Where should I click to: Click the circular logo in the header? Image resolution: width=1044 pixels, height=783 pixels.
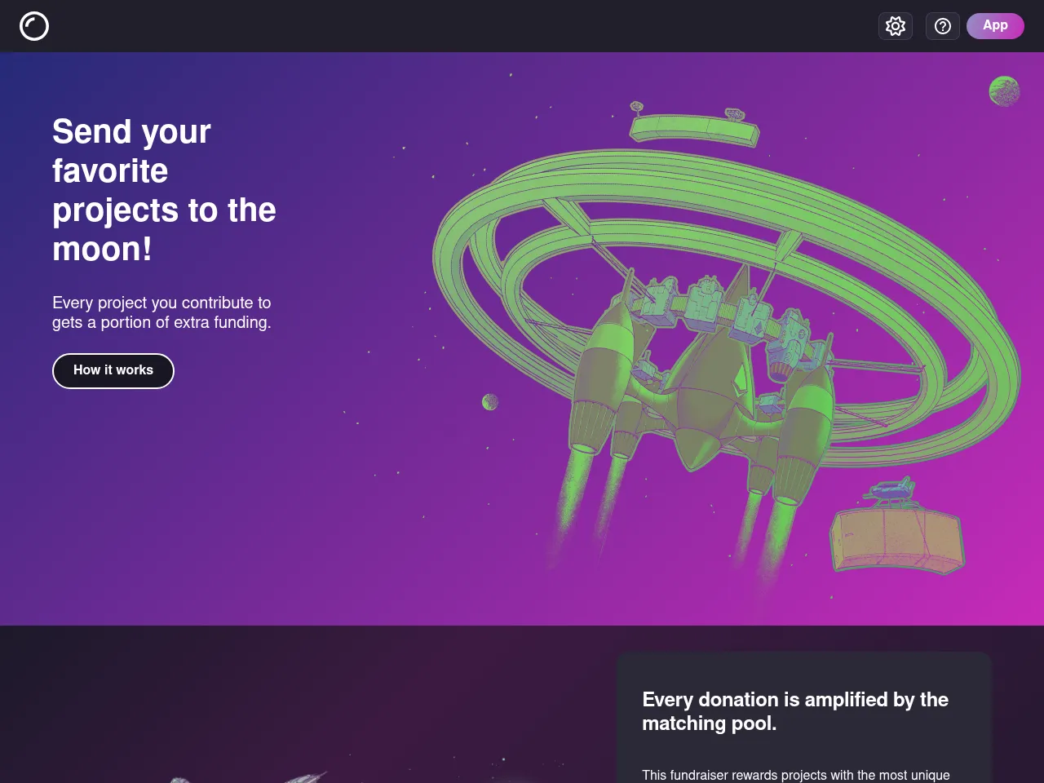click(x=34, y=26)
